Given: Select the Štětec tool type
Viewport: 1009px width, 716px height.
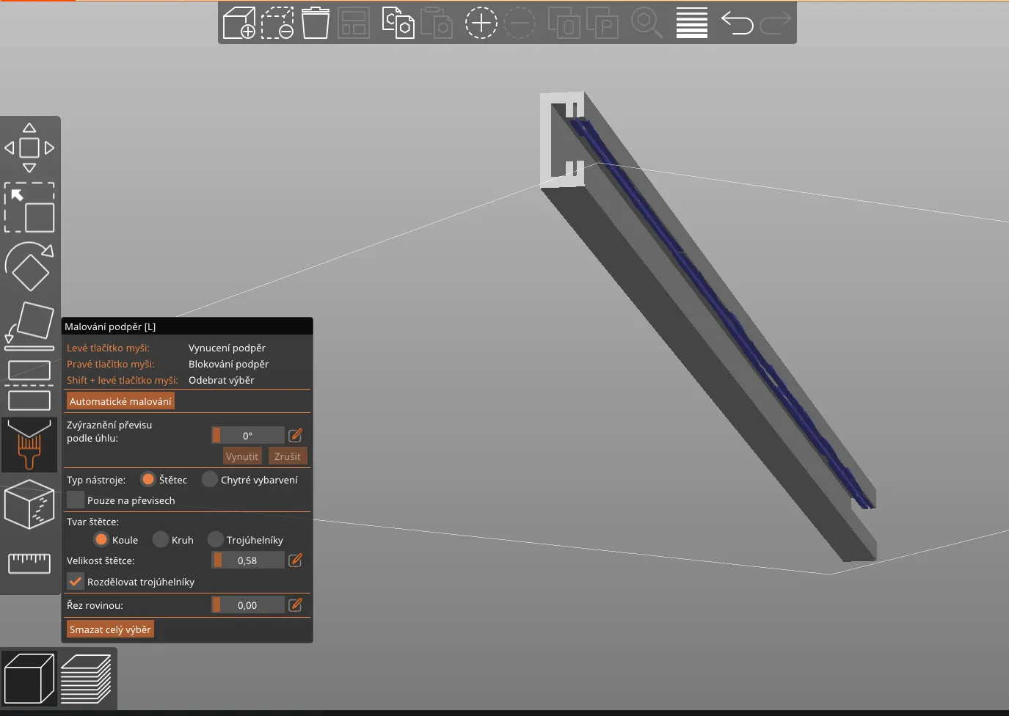Looking at the screenshot, I should pos(148,480).
